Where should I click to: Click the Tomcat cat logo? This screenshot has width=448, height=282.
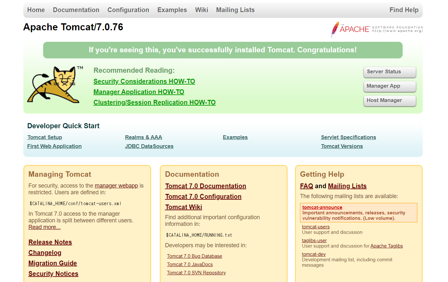click(55, 85)
